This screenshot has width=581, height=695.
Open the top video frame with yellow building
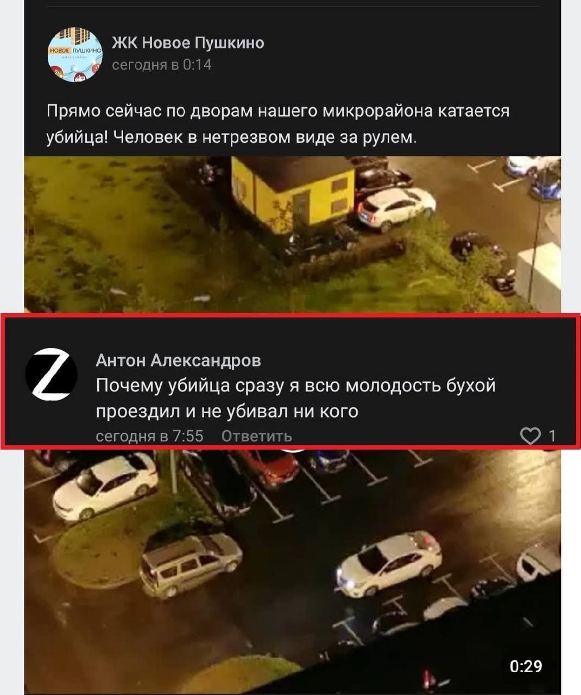tap(292, 235)
